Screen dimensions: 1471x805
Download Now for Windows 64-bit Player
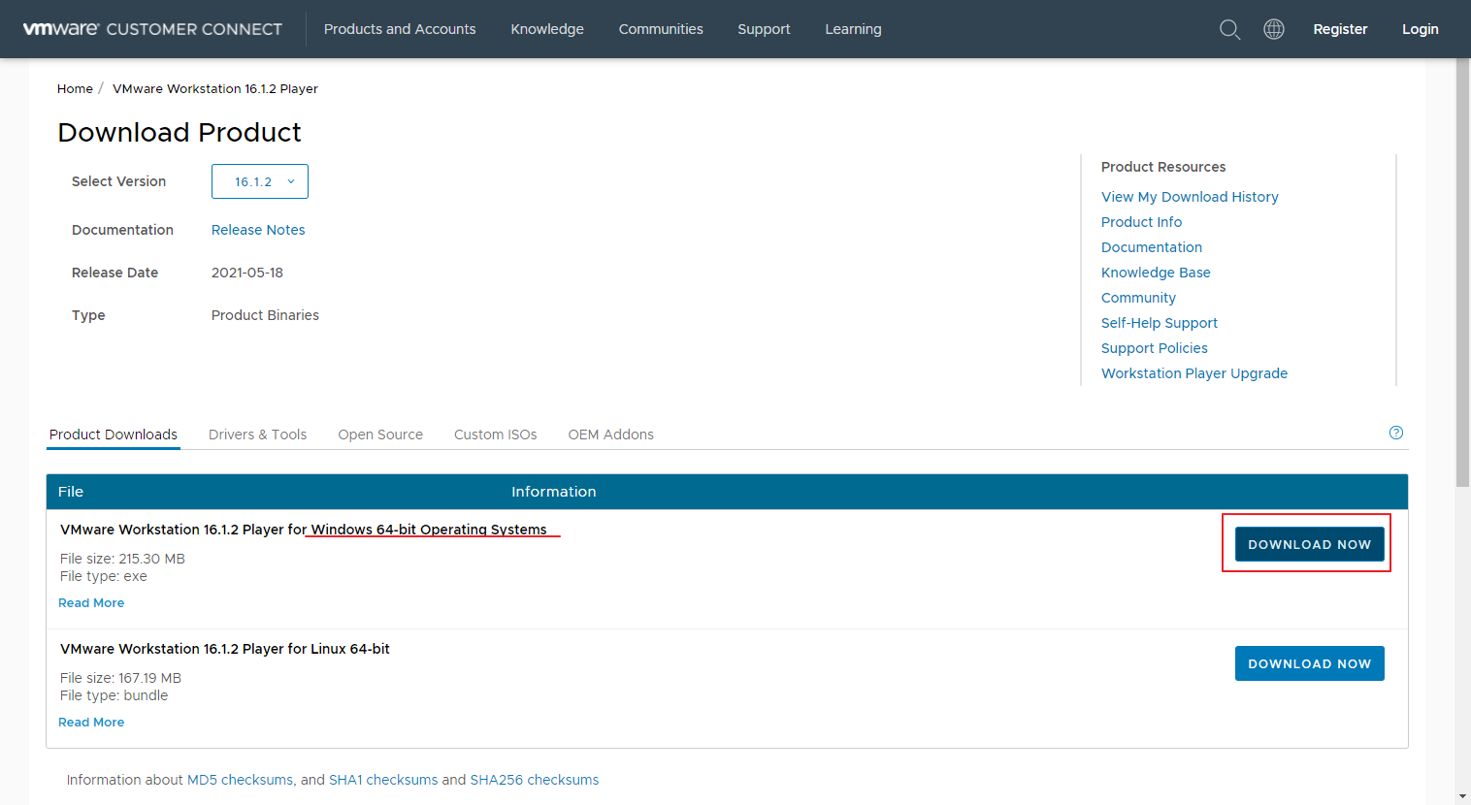(1309, 544)
